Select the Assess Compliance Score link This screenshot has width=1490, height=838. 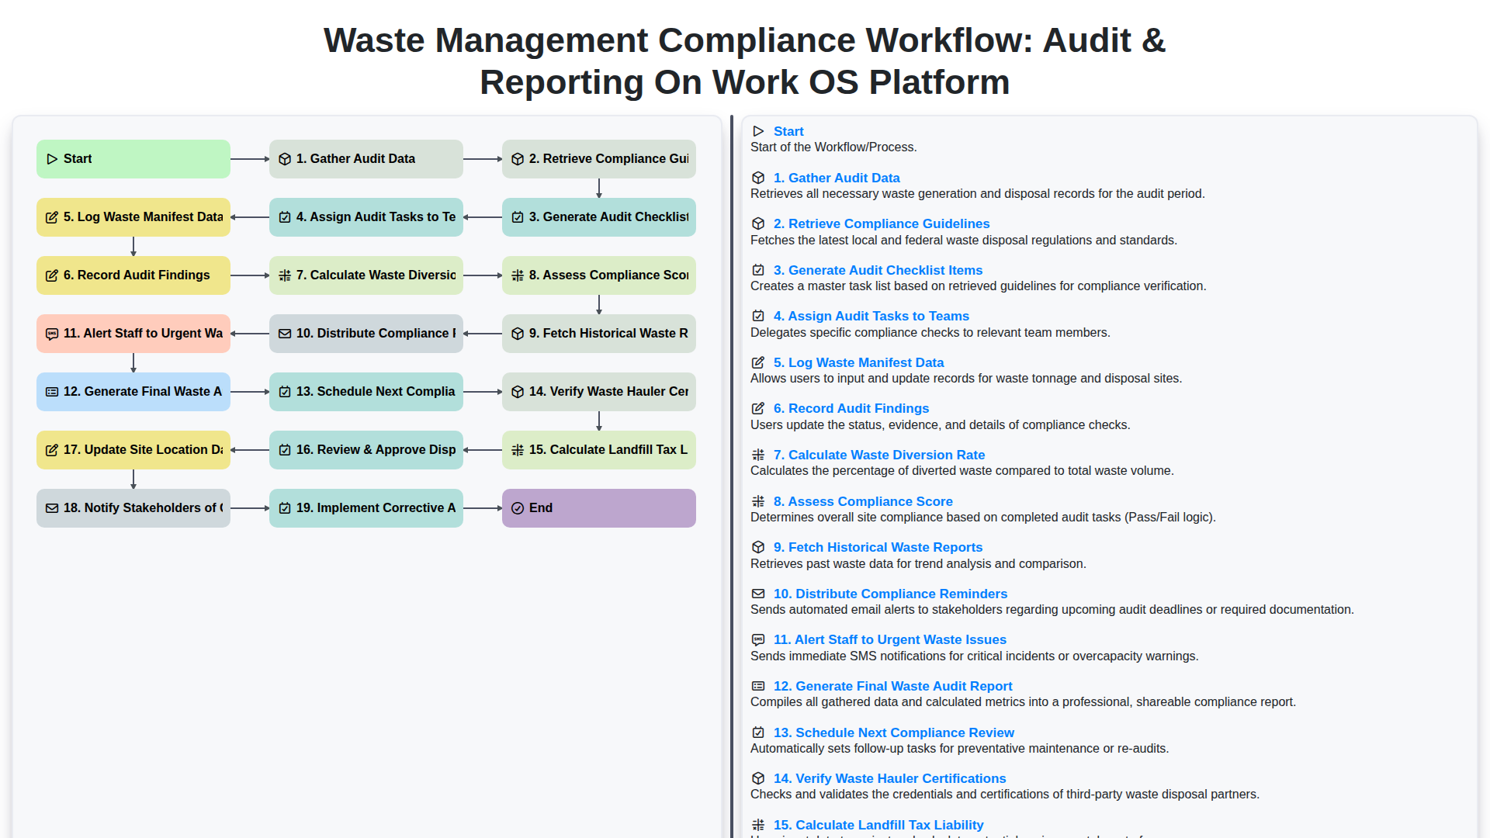863,501
